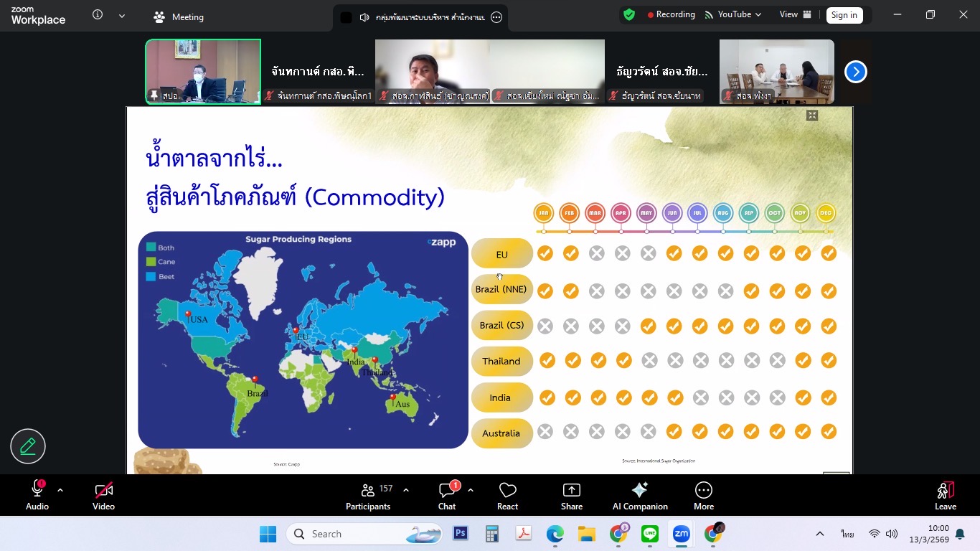Expand the chevron beside Participants
The height and width of the screenshot is (551, 980).
406,490
